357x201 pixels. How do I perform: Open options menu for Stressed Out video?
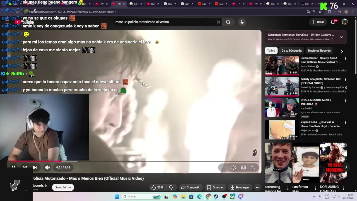pyautogui.click(x=345, y=80)
